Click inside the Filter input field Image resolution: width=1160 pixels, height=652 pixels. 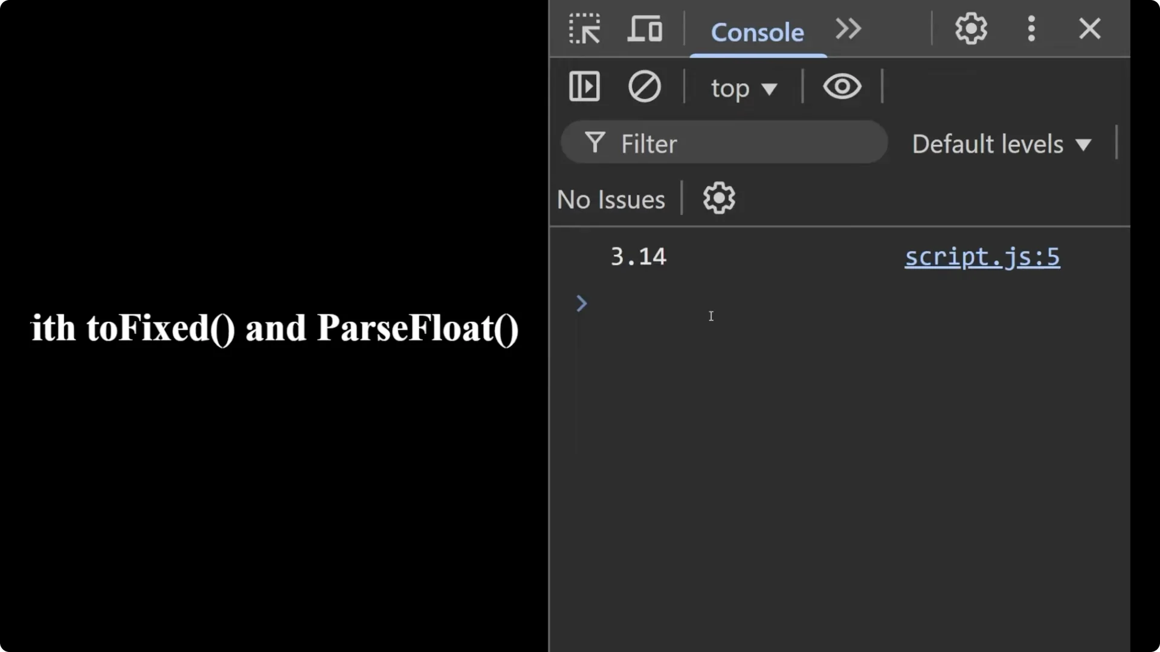click(x=695, y=143)
